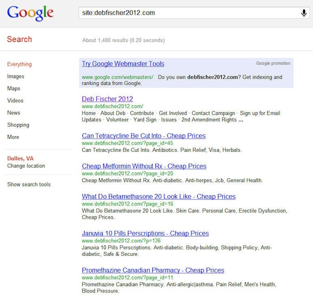This screenshot has height=298, width=313.
Task: Click the Google logo
Action: click(x=30, y=13)
